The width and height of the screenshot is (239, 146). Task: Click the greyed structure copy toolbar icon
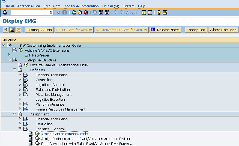tap(19, 29)
